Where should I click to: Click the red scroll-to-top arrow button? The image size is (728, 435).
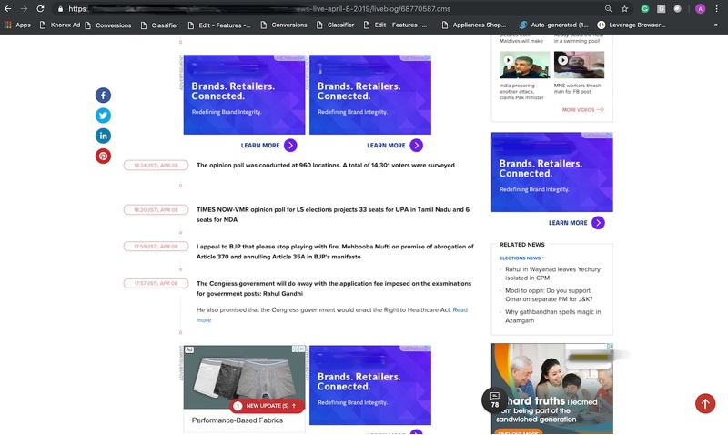(704, 404)
